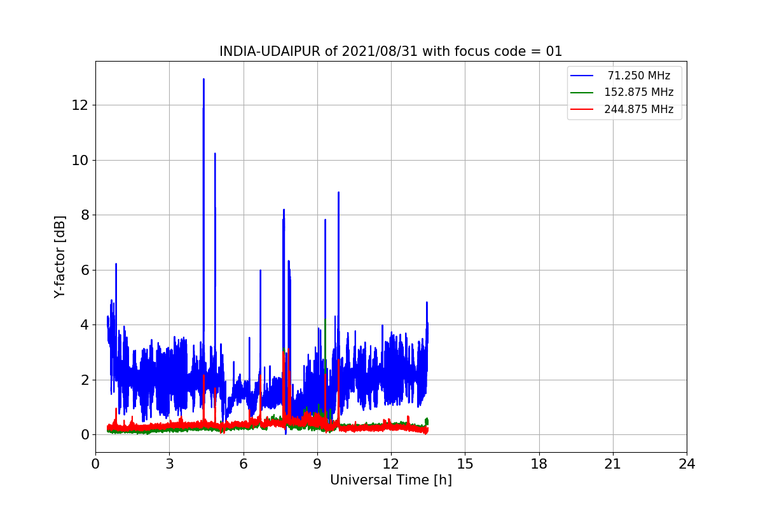The image size is (763, 508).
Task: Click the green line sample in legend
Action: click(582, 93)
